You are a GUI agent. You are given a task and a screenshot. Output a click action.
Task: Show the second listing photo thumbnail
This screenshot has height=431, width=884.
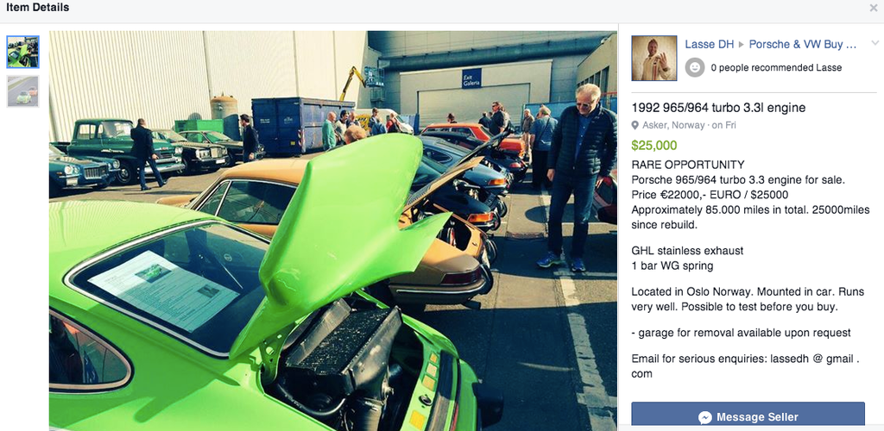tap(23, 91)
